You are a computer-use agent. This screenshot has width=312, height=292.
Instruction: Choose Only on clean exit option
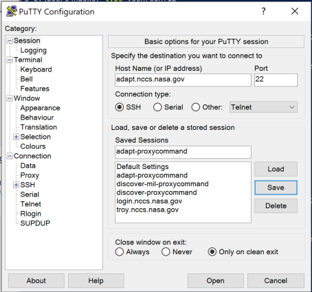(x=212, y=251)
